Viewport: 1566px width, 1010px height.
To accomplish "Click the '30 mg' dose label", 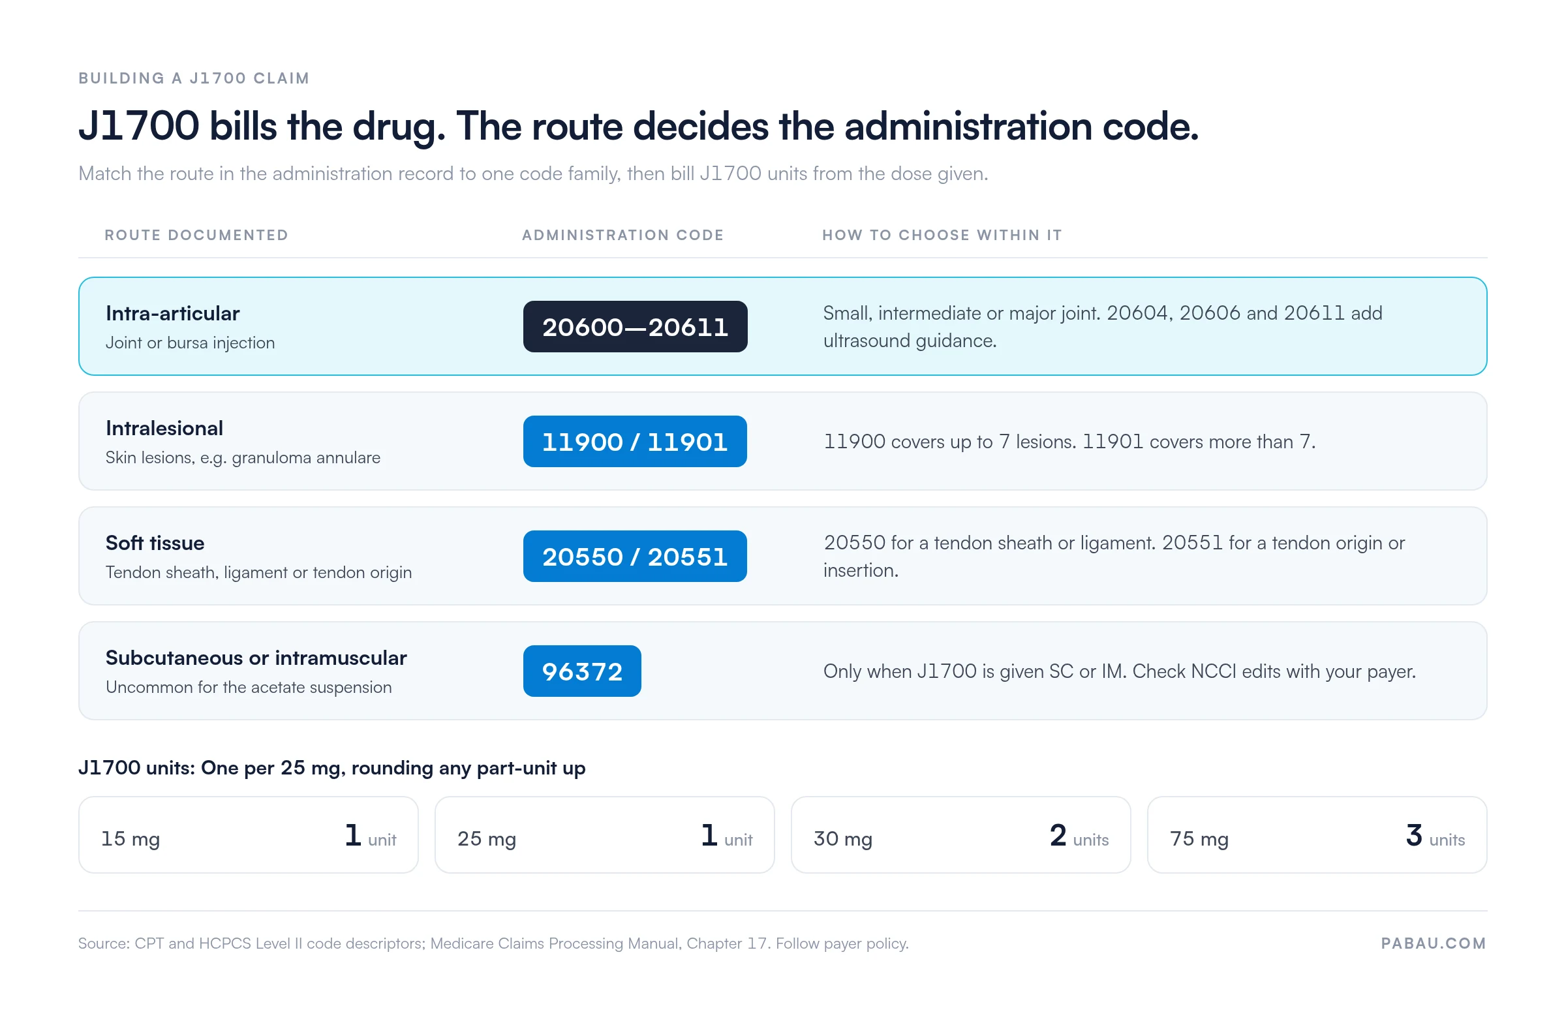I will click(842, 838).
